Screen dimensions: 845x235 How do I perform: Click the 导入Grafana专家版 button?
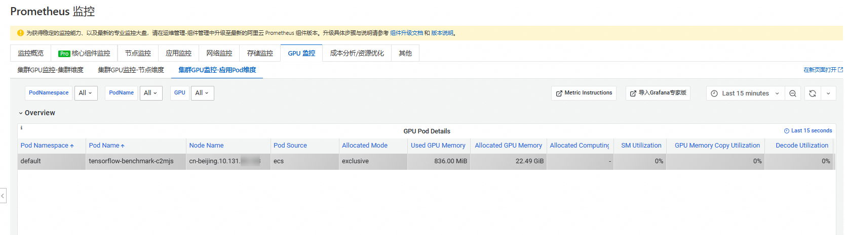click(658, 93)
